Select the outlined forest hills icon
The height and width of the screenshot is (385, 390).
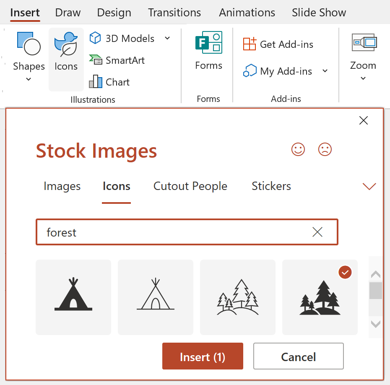pos(238,297)
